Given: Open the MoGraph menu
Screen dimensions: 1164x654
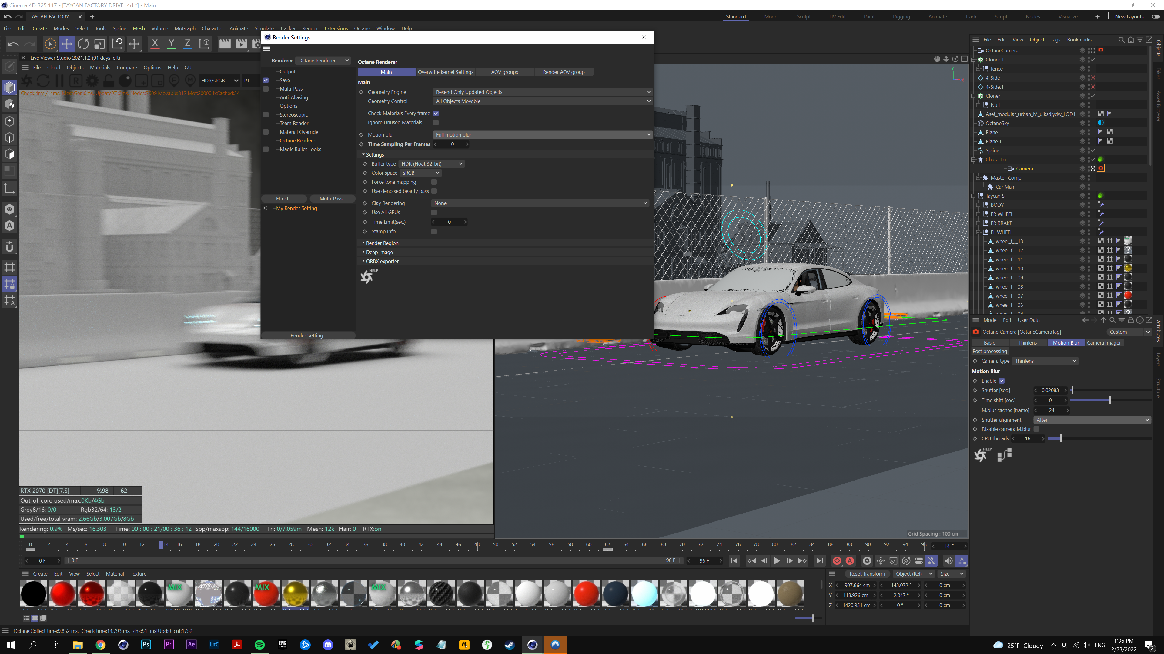Looking at the screenshot, I should click(185, 28).
